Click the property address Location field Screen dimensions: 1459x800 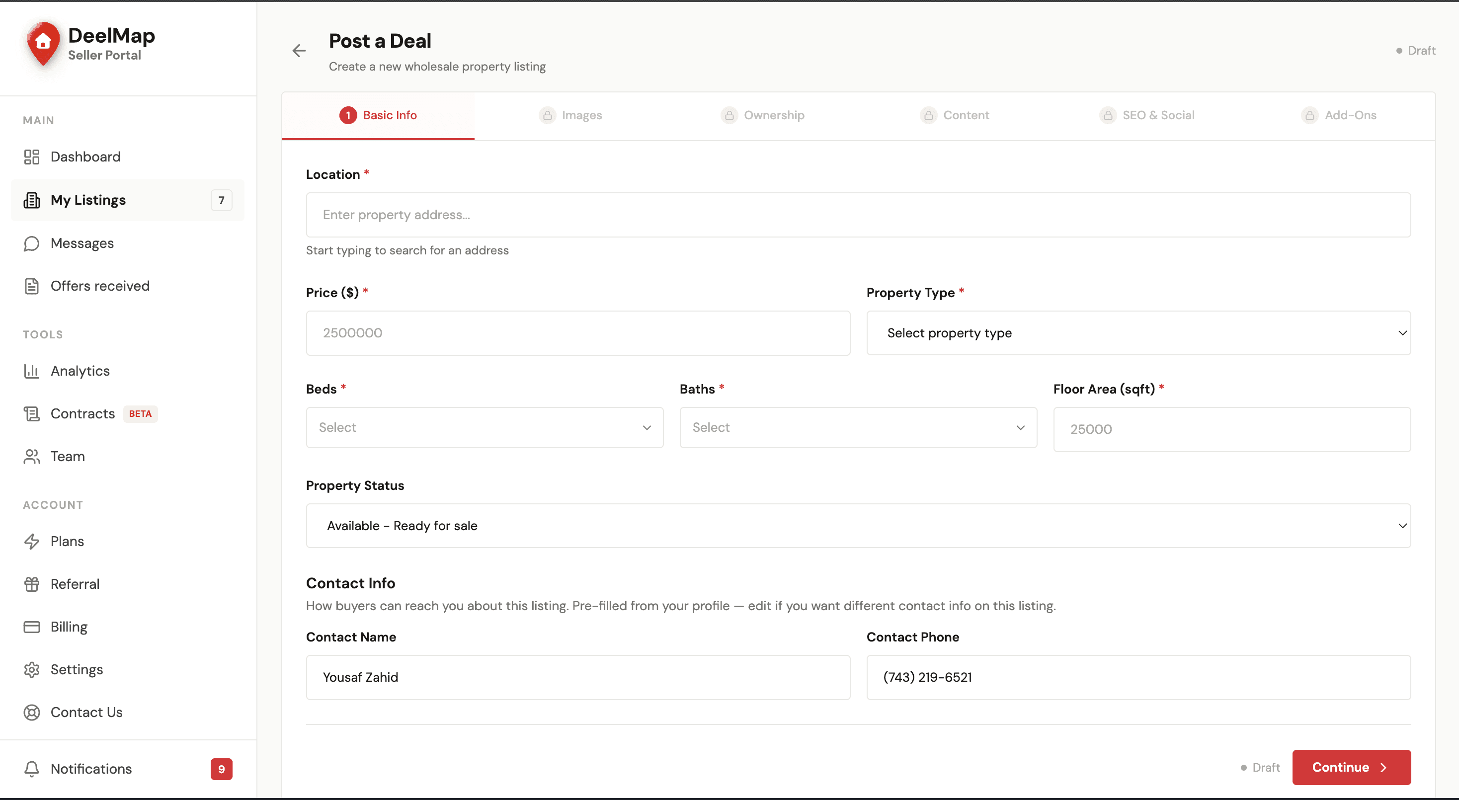858,215
